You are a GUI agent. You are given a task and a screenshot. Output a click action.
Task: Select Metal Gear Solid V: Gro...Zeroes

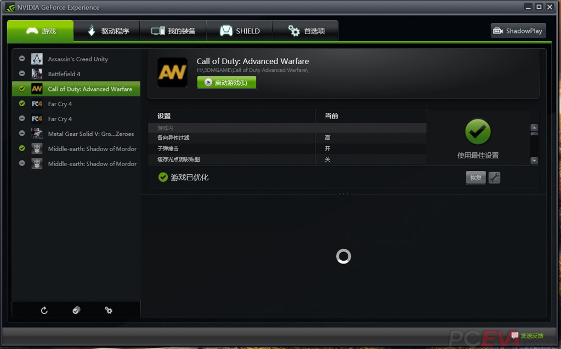[x=76, y=134]
